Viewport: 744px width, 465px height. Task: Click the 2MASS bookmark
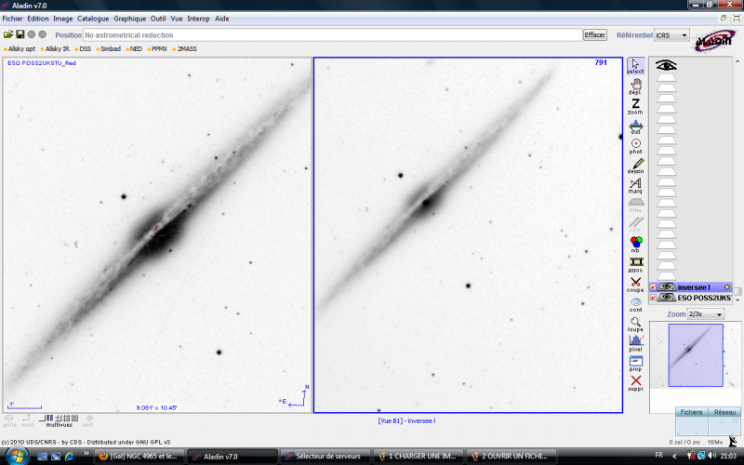pyautogui.click(x=184, y=49)
